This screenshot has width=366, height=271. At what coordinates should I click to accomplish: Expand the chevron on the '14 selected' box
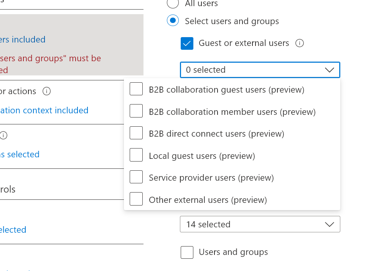(329, 224)
